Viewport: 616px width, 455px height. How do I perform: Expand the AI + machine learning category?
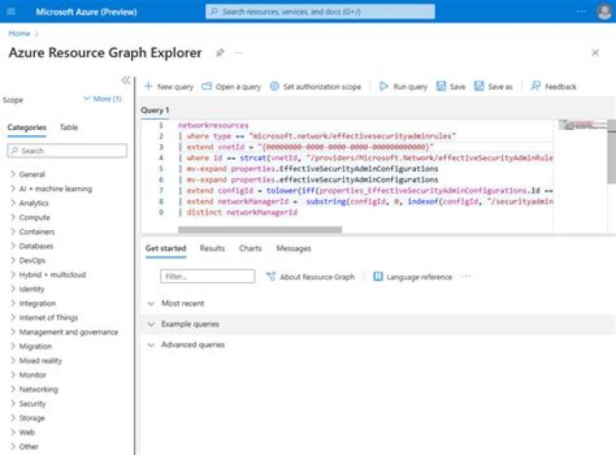13,189
